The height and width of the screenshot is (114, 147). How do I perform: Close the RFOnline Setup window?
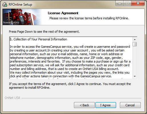(x=138, y=3)
